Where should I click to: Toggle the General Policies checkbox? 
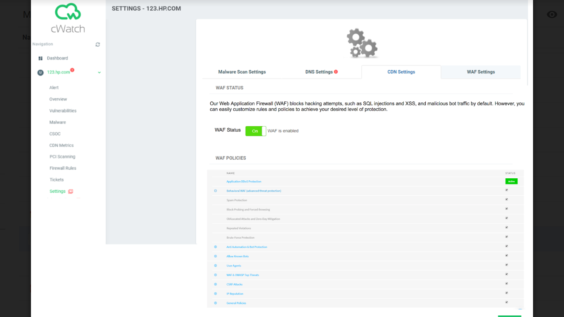[x=507, y=302]
